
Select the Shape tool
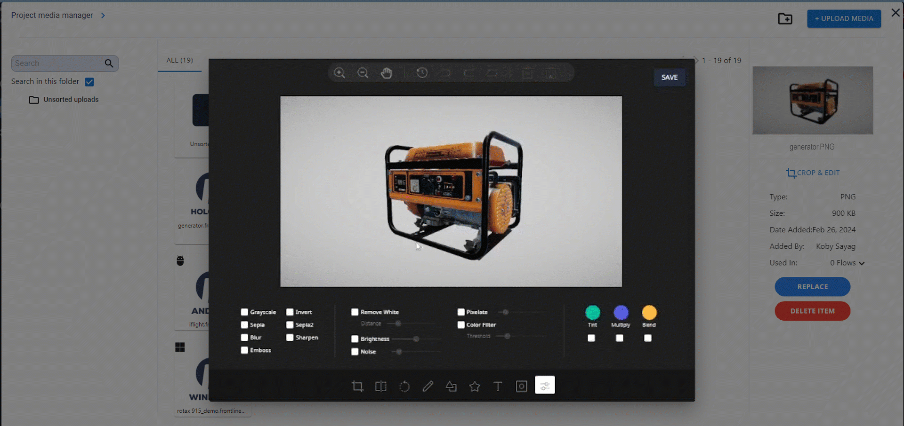pyautogui.click(x=451, y=386)
